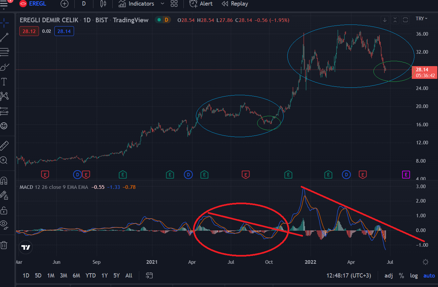
Task: Toggle the auto scale
Action: 429,276
